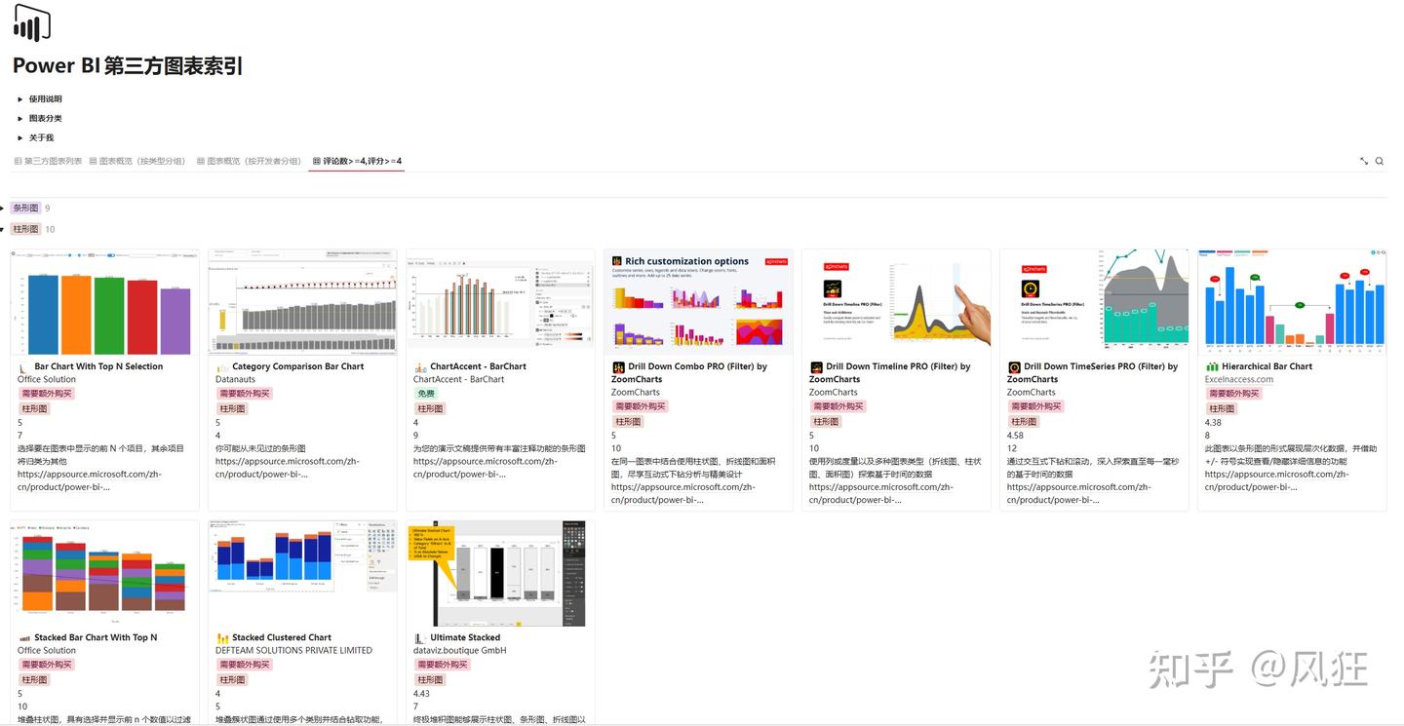Switch to the 第三方图表列表 view tab

coord(48,161)
